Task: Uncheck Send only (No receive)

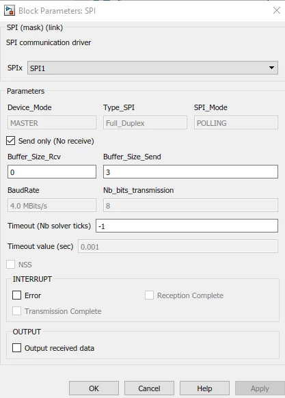Action: click(11, 141)
